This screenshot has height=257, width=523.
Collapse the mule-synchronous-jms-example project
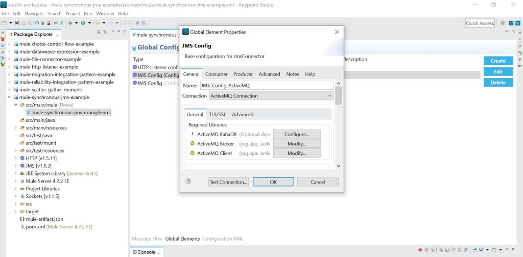click(x=9, y=97)
